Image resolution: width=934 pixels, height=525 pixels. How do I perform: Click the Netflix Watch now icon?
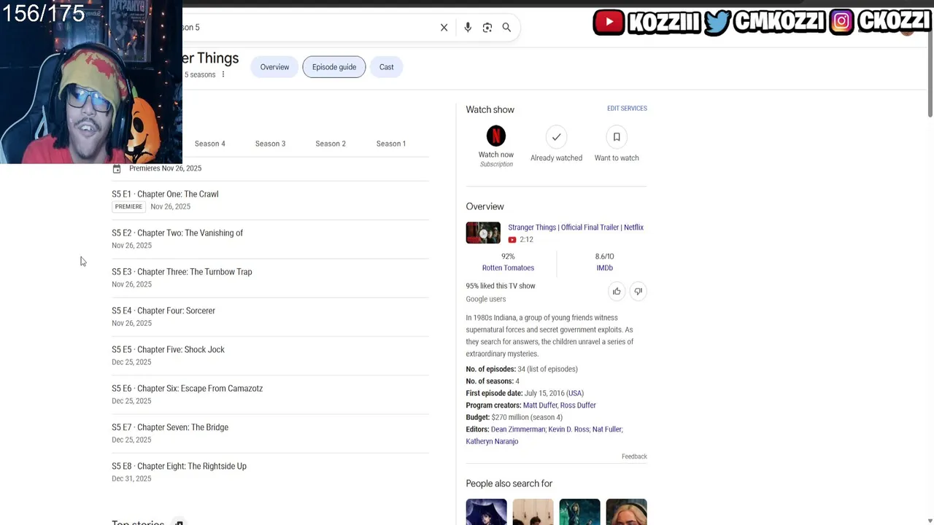[x=496, y=136]
